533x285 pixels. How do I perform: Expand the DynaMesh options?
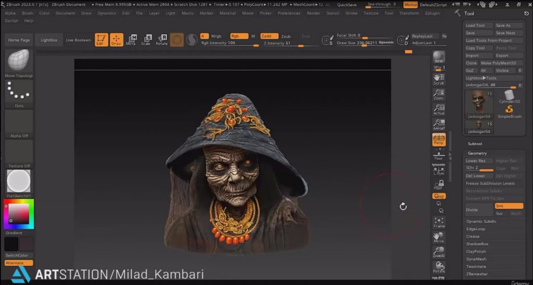pos(476,259)
